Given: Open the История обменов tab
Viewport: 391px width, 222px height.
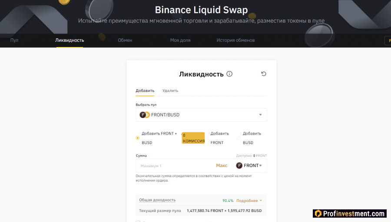Looking at the screenshot, I should click(x=235, y=40).
